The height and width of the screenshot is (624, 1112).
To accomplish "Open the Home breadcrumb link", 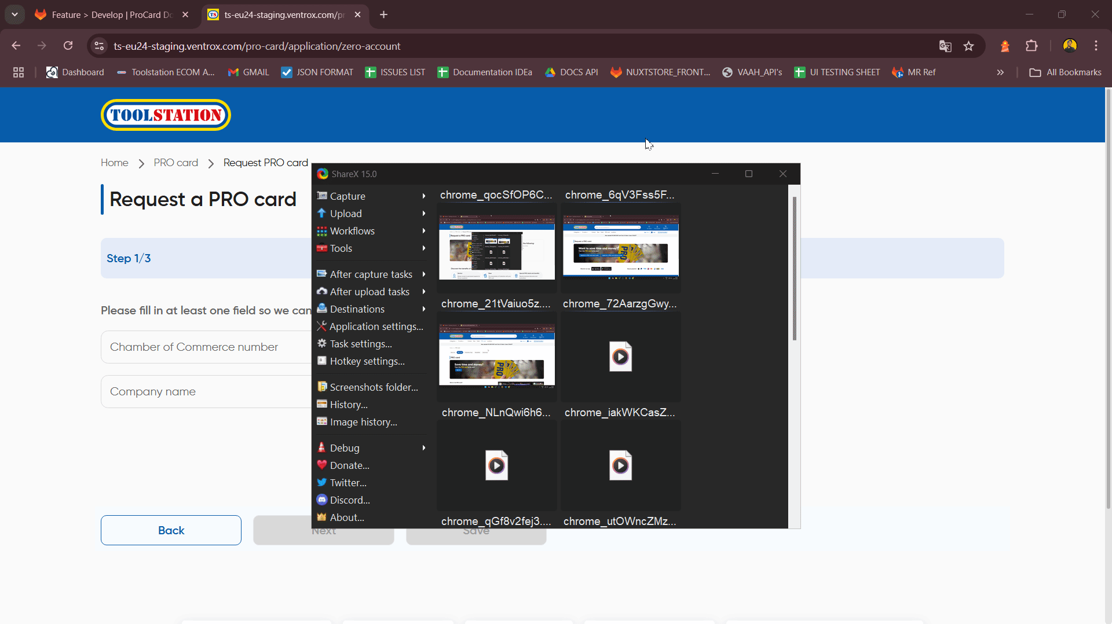I will tap(114, 163).
